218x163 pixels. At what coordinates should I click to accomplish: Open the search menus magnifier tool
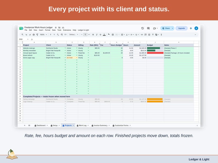[x=23, y=34]
